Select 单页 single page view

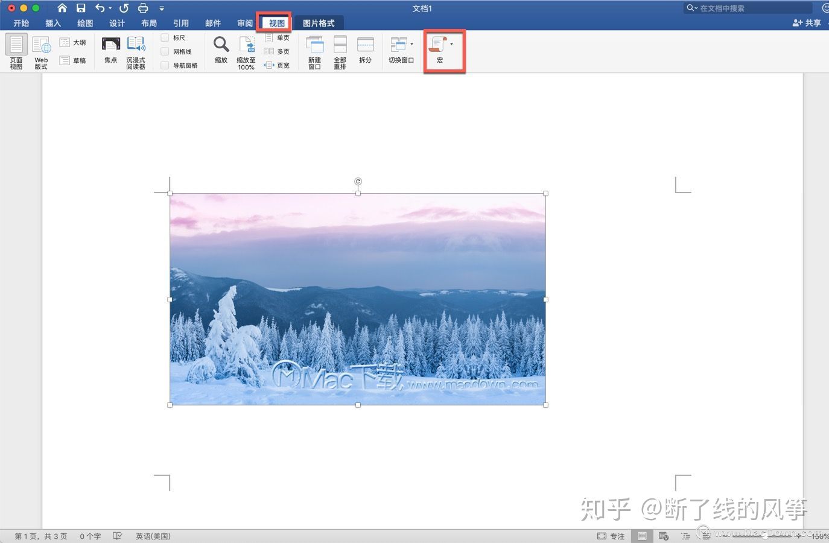click(277, 37)
